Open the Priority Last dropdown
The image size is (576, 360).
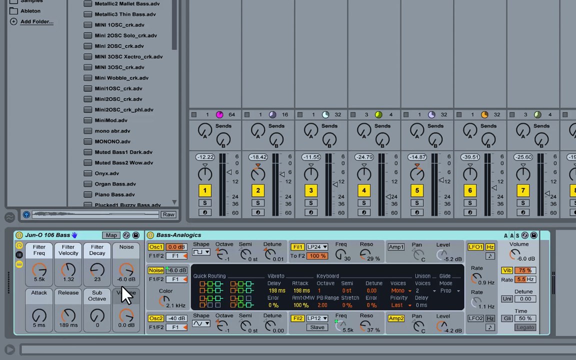tap(401, 305)
